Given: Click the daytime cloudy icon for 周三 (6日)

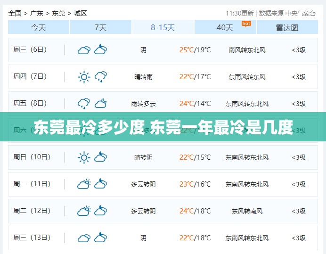Looking at the screenshot, I should coord(84,50).
